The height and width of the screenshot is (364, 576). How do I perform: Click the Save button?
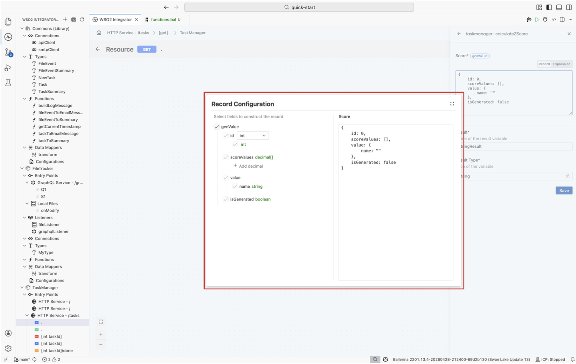click(564, 191)
